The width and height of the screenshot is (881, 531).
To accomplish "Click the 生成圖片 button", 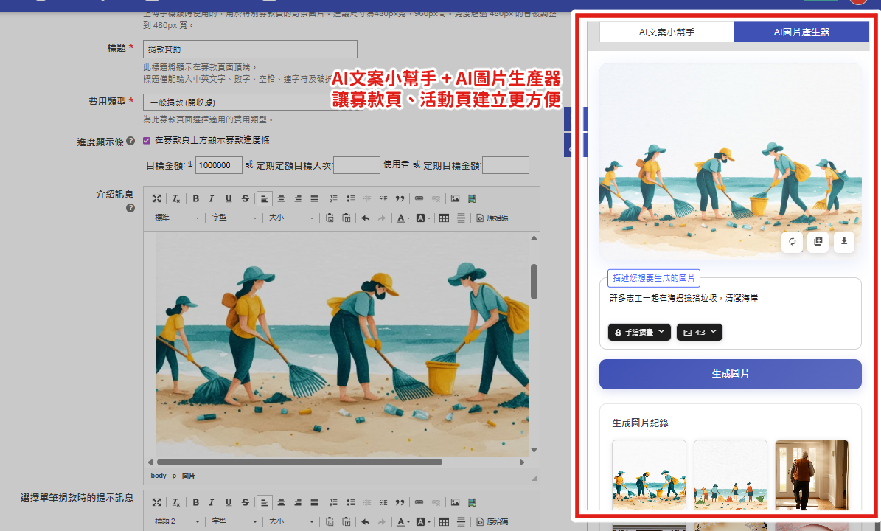I will pos(730,374).
